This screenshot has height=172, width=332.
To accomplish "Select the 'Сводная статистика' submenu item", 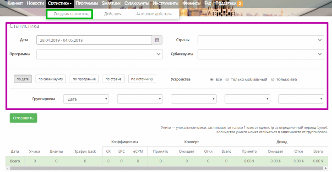I will [71, 14].
